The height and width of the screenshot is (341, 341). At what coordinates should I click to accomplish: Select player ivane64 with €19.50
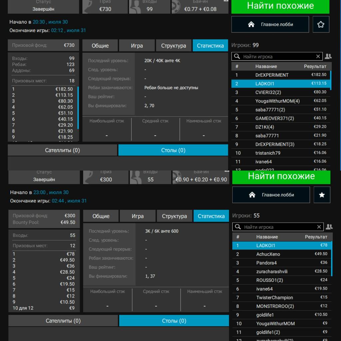tap(281, 289)
